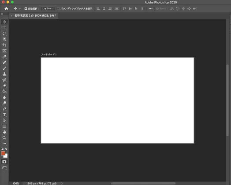Image resolution: width=231 pixels, height=185 pixels.
Task: Switch to the 名称未設定 1 document tab
Action: 35,15
